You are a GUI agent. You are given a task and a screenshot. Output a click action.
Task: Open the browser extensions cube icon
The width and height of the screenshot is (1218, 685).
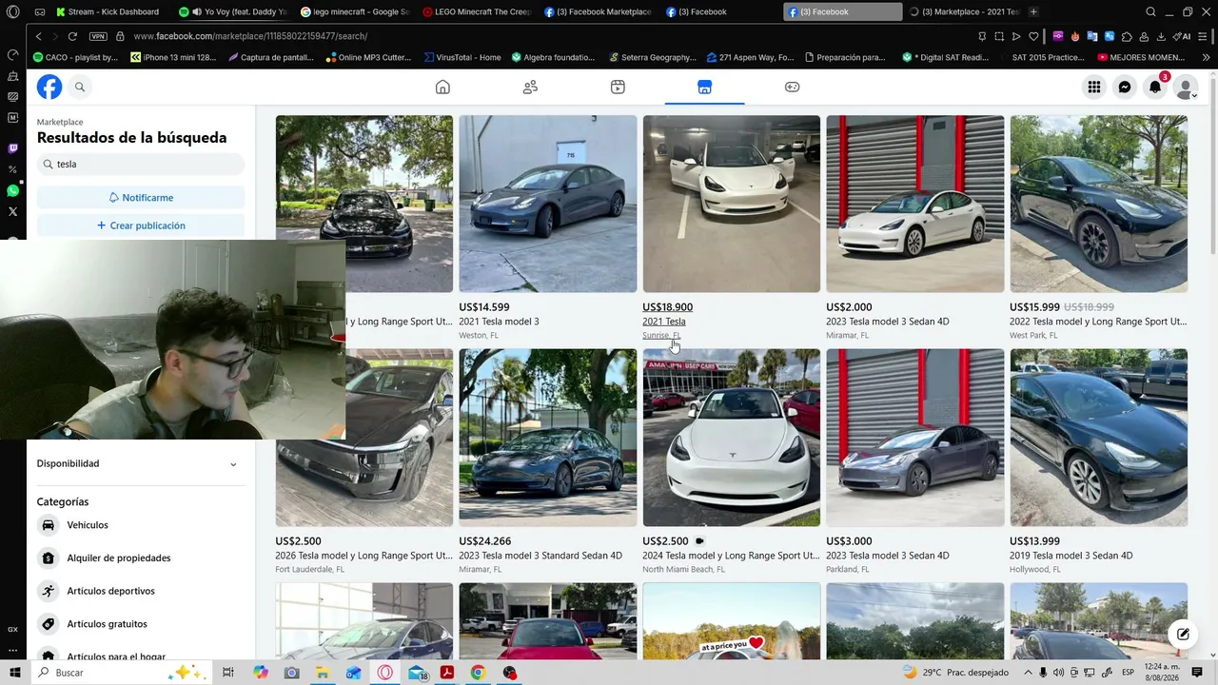(1127, 36)
